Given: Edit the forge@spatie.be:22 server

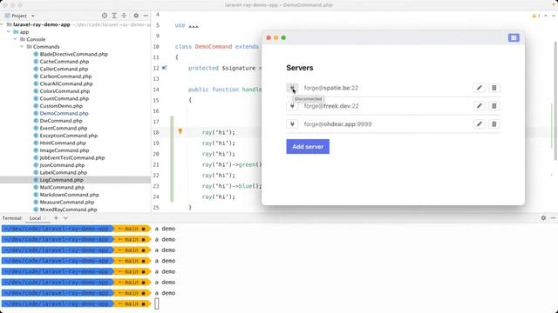Looking at the screenshot, I should (479, 88).
